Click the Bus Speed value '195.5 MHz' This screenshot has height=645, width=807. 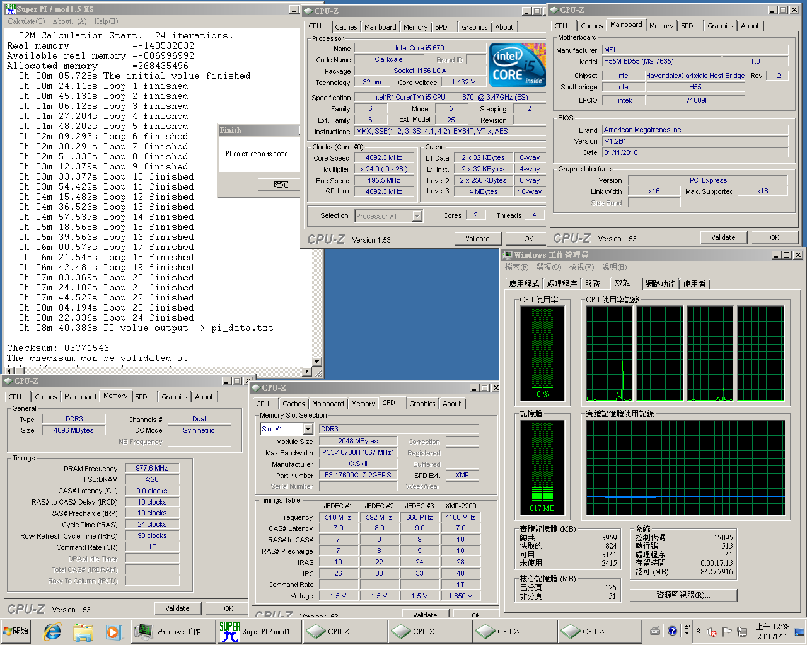[x=384, y=180]
